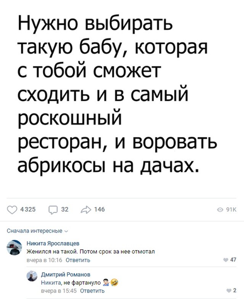Click the eye views icon showing 91K
The width and height of the screenshot is (244, 299).
220,209
